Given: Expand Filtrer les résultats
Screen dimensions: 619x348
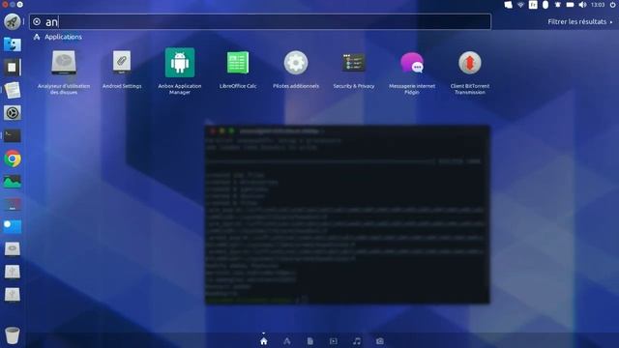Looking at the screenshot, I should 580,21.
